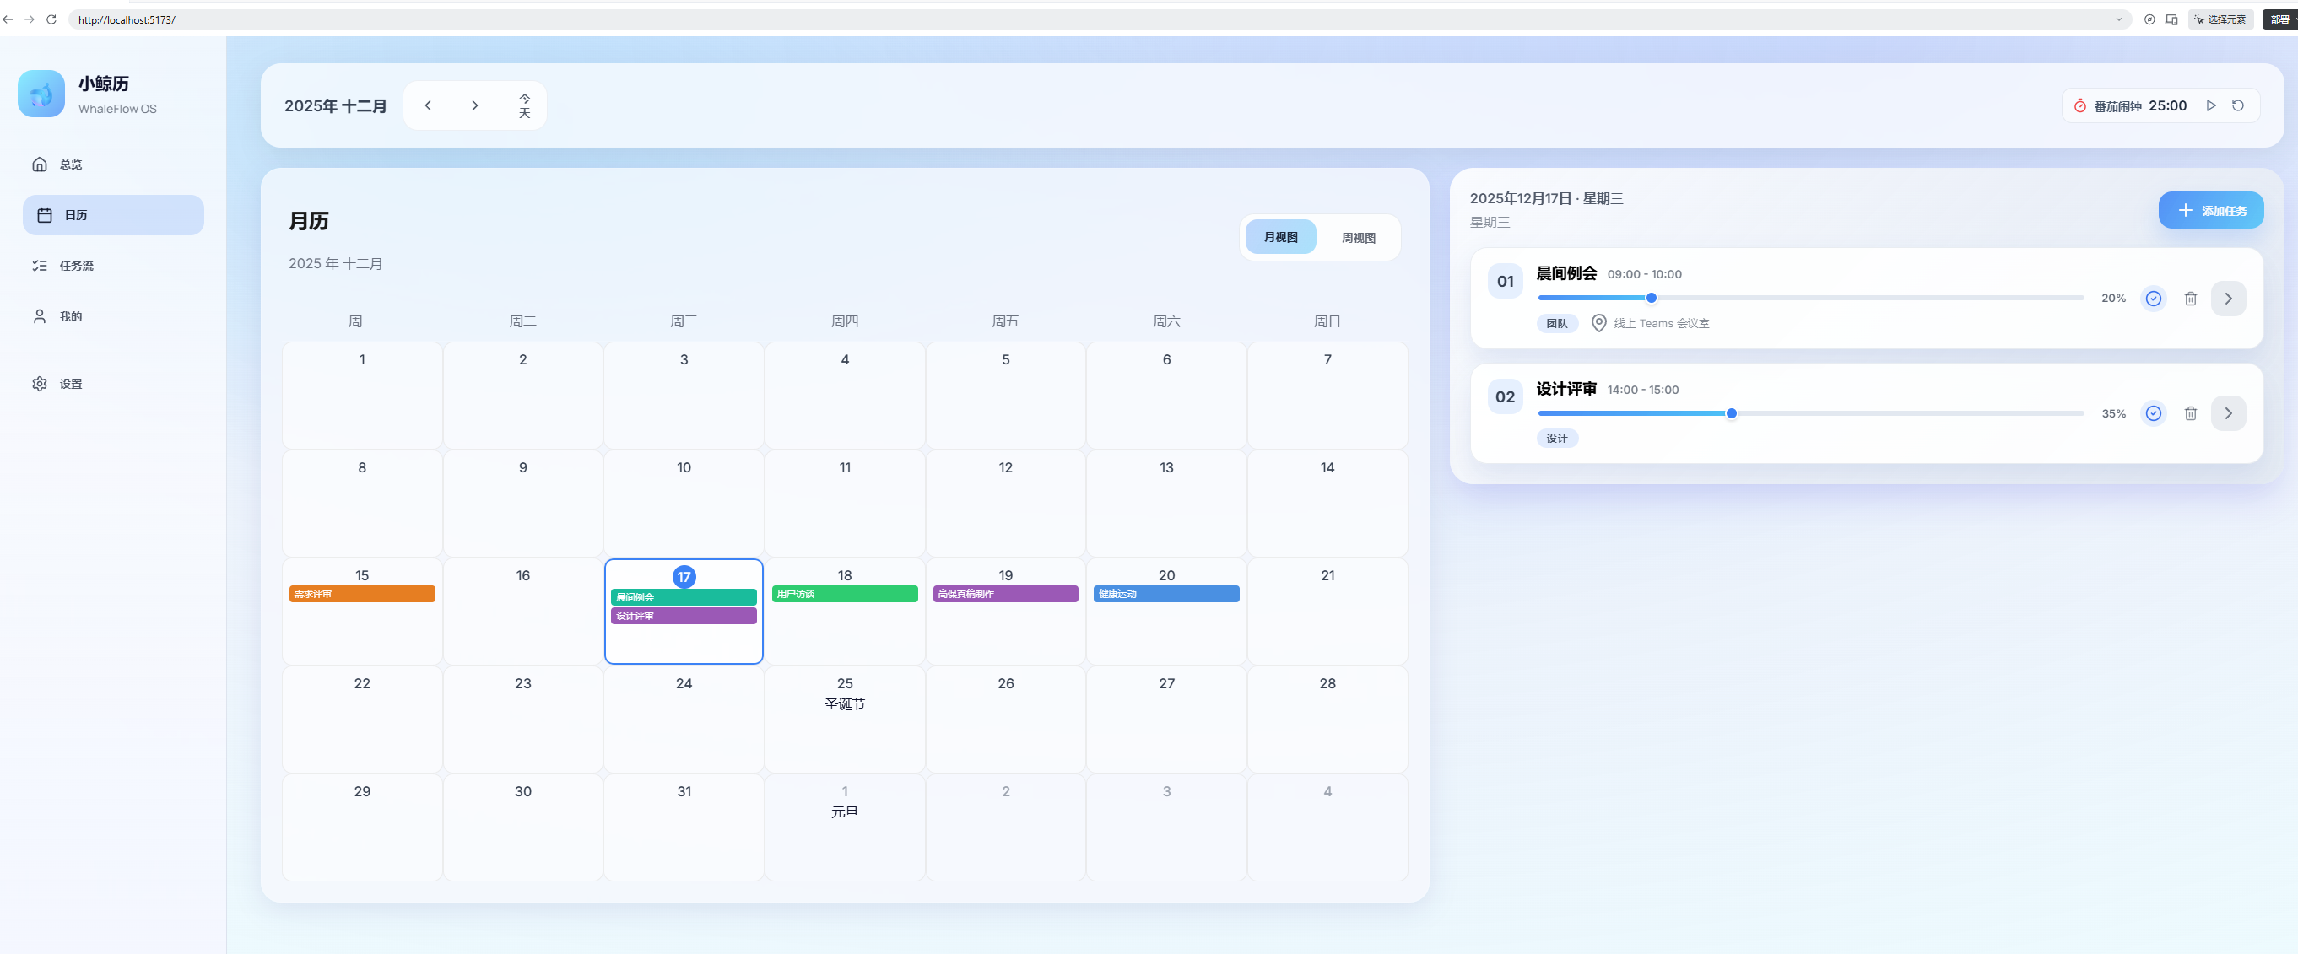The width and height of the screenshot is (2298, 954).
Task: Reset the Pomodoro timer
Action: [2237, 105]
